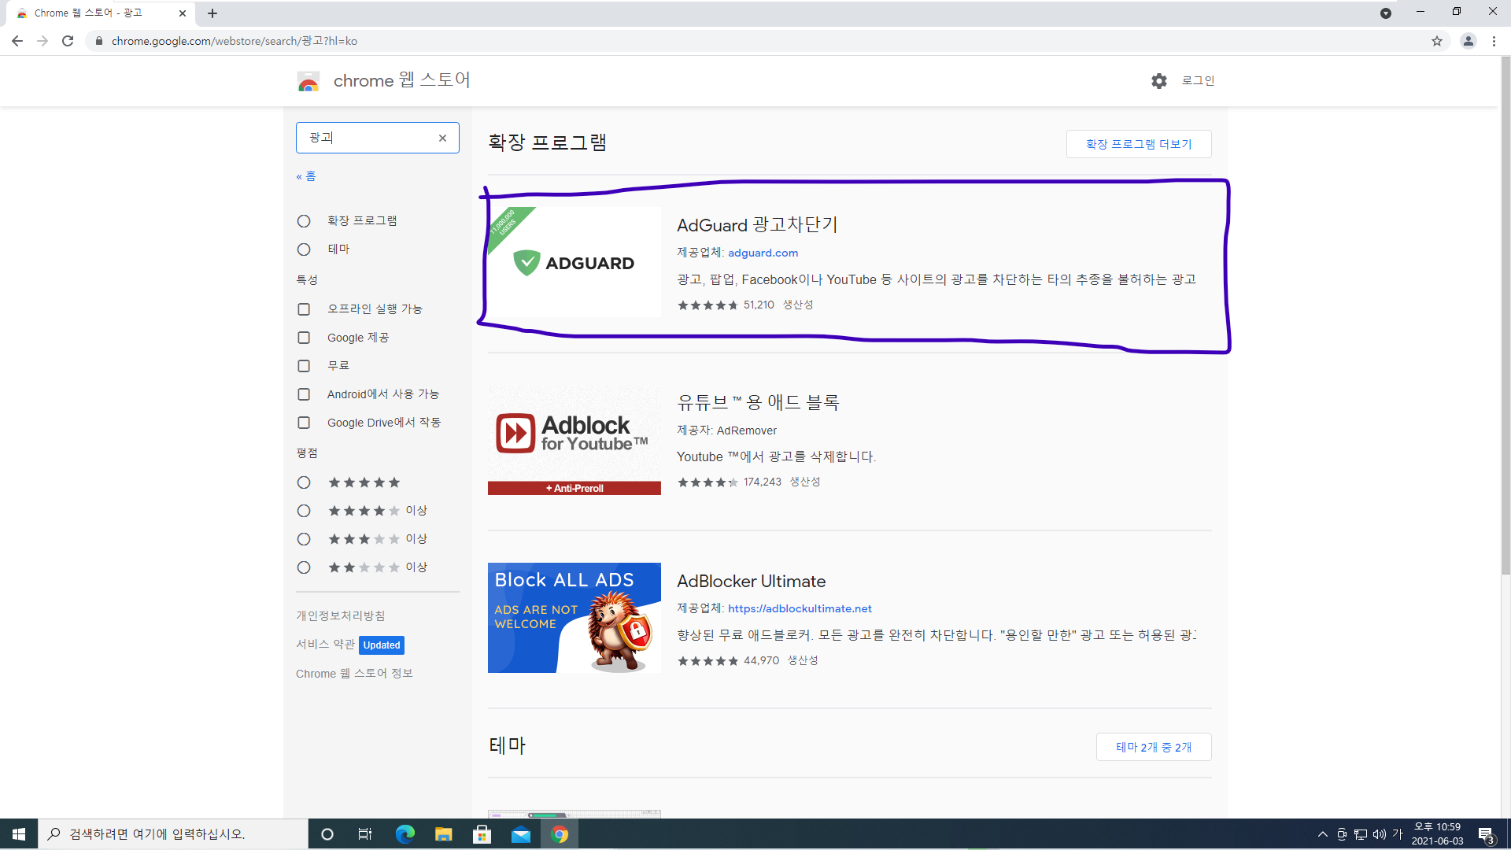Clear the search box with X icon
The width and height of the screenshot is (1511, 850).
coord(442,138)
